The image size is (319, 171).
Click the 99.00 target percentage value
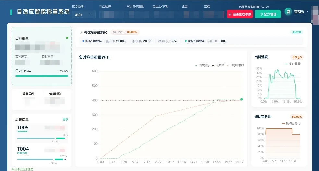coord(120,41)
